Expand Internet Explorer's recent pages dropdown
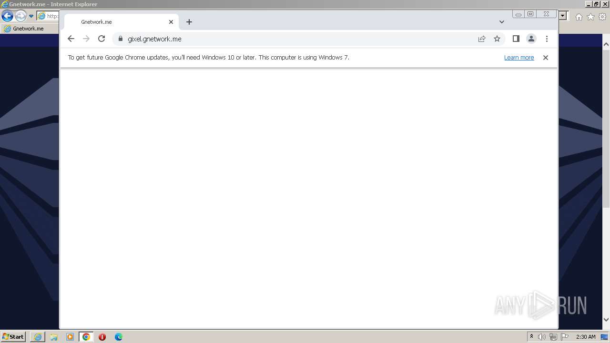Image resolution: width=610 pixels, height=343 pixels. pyautogui.click(x=31, y=16)
